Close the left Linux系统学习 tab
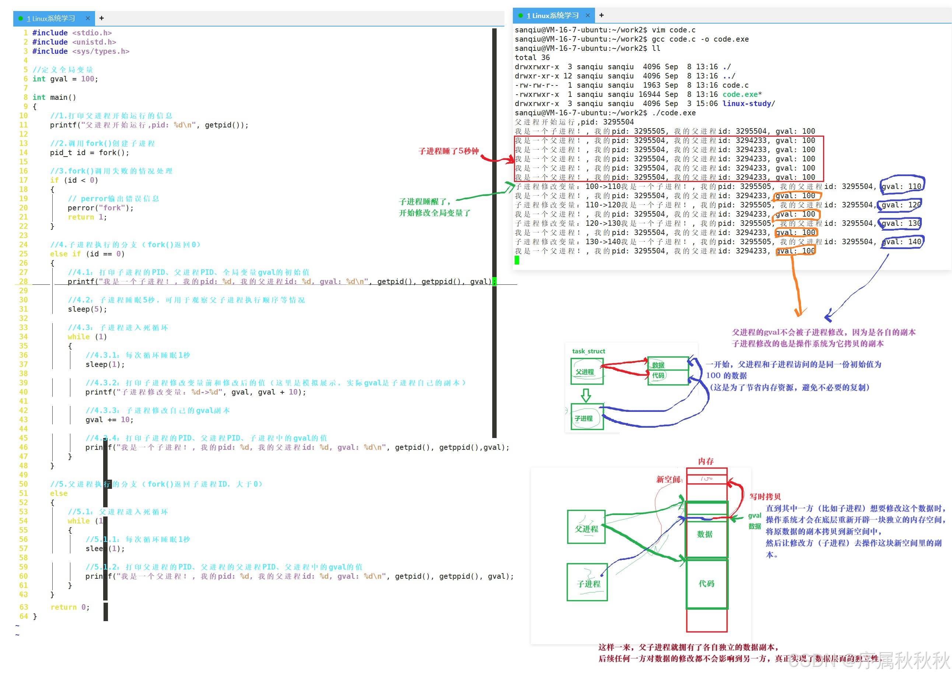952x676 pixels. coord(87,18)
